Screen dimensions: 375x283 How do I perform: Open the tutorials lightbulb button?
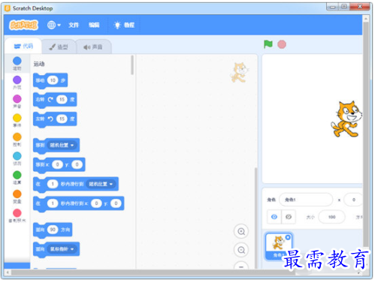124,25
